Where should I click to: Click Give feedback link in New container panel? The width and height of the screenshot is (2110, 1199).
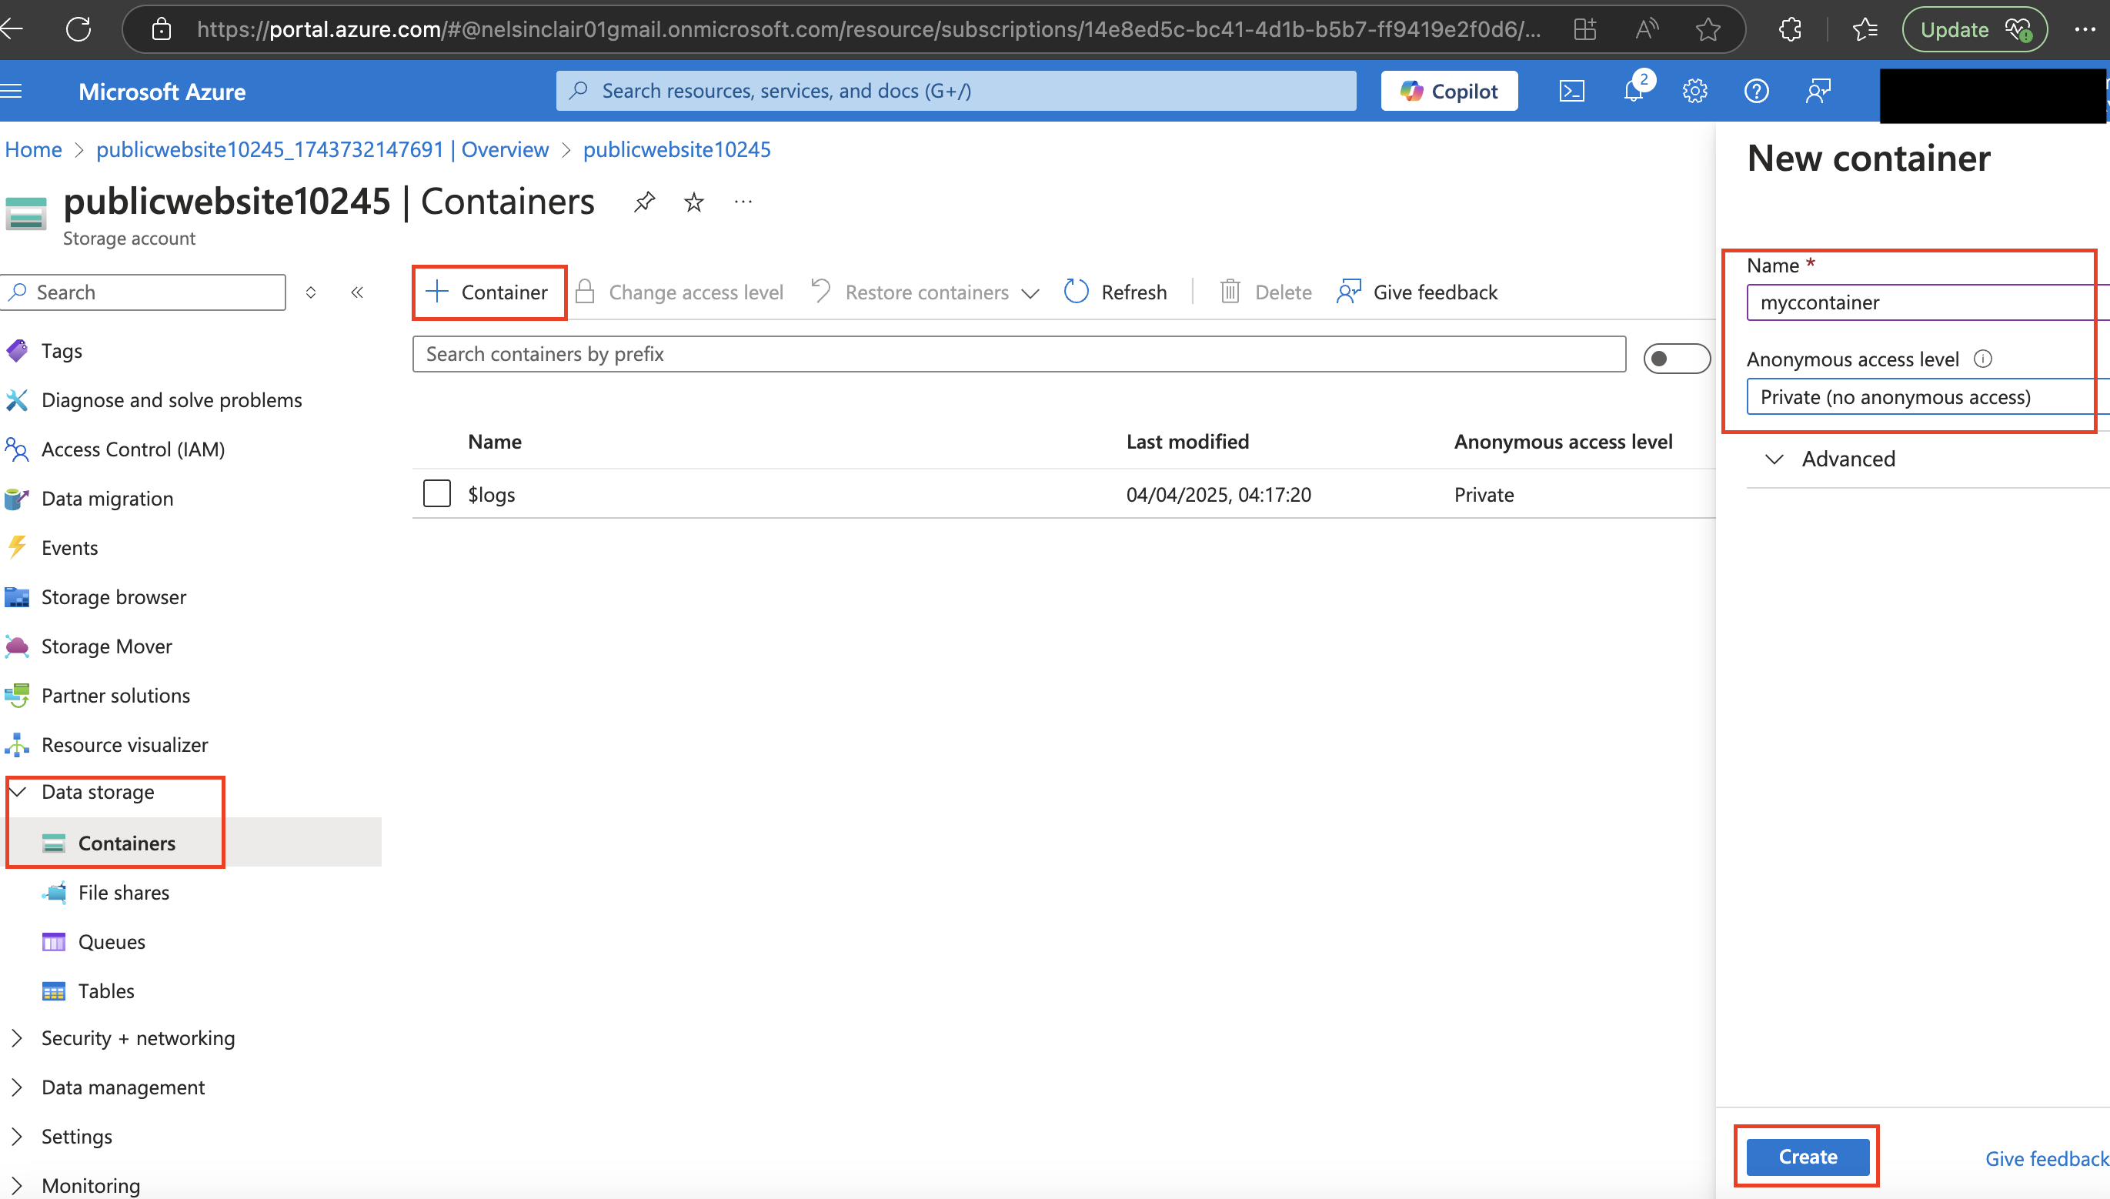(2047, 1160)
